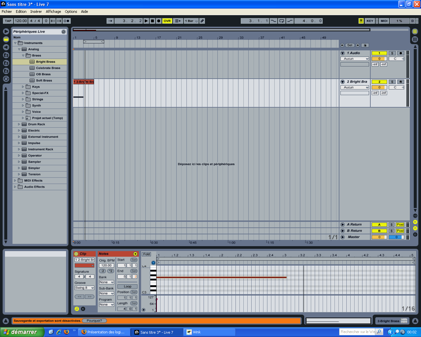Unfold the Master track

click(342, 237)
